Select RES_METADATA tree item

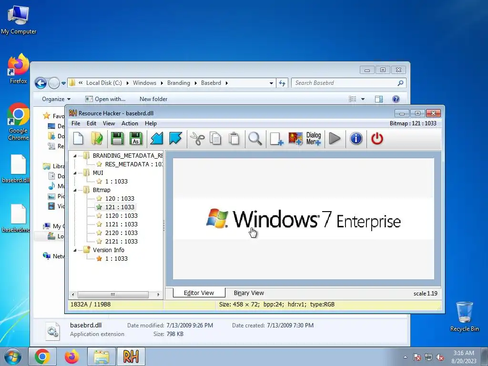click(x=133, y=164)
